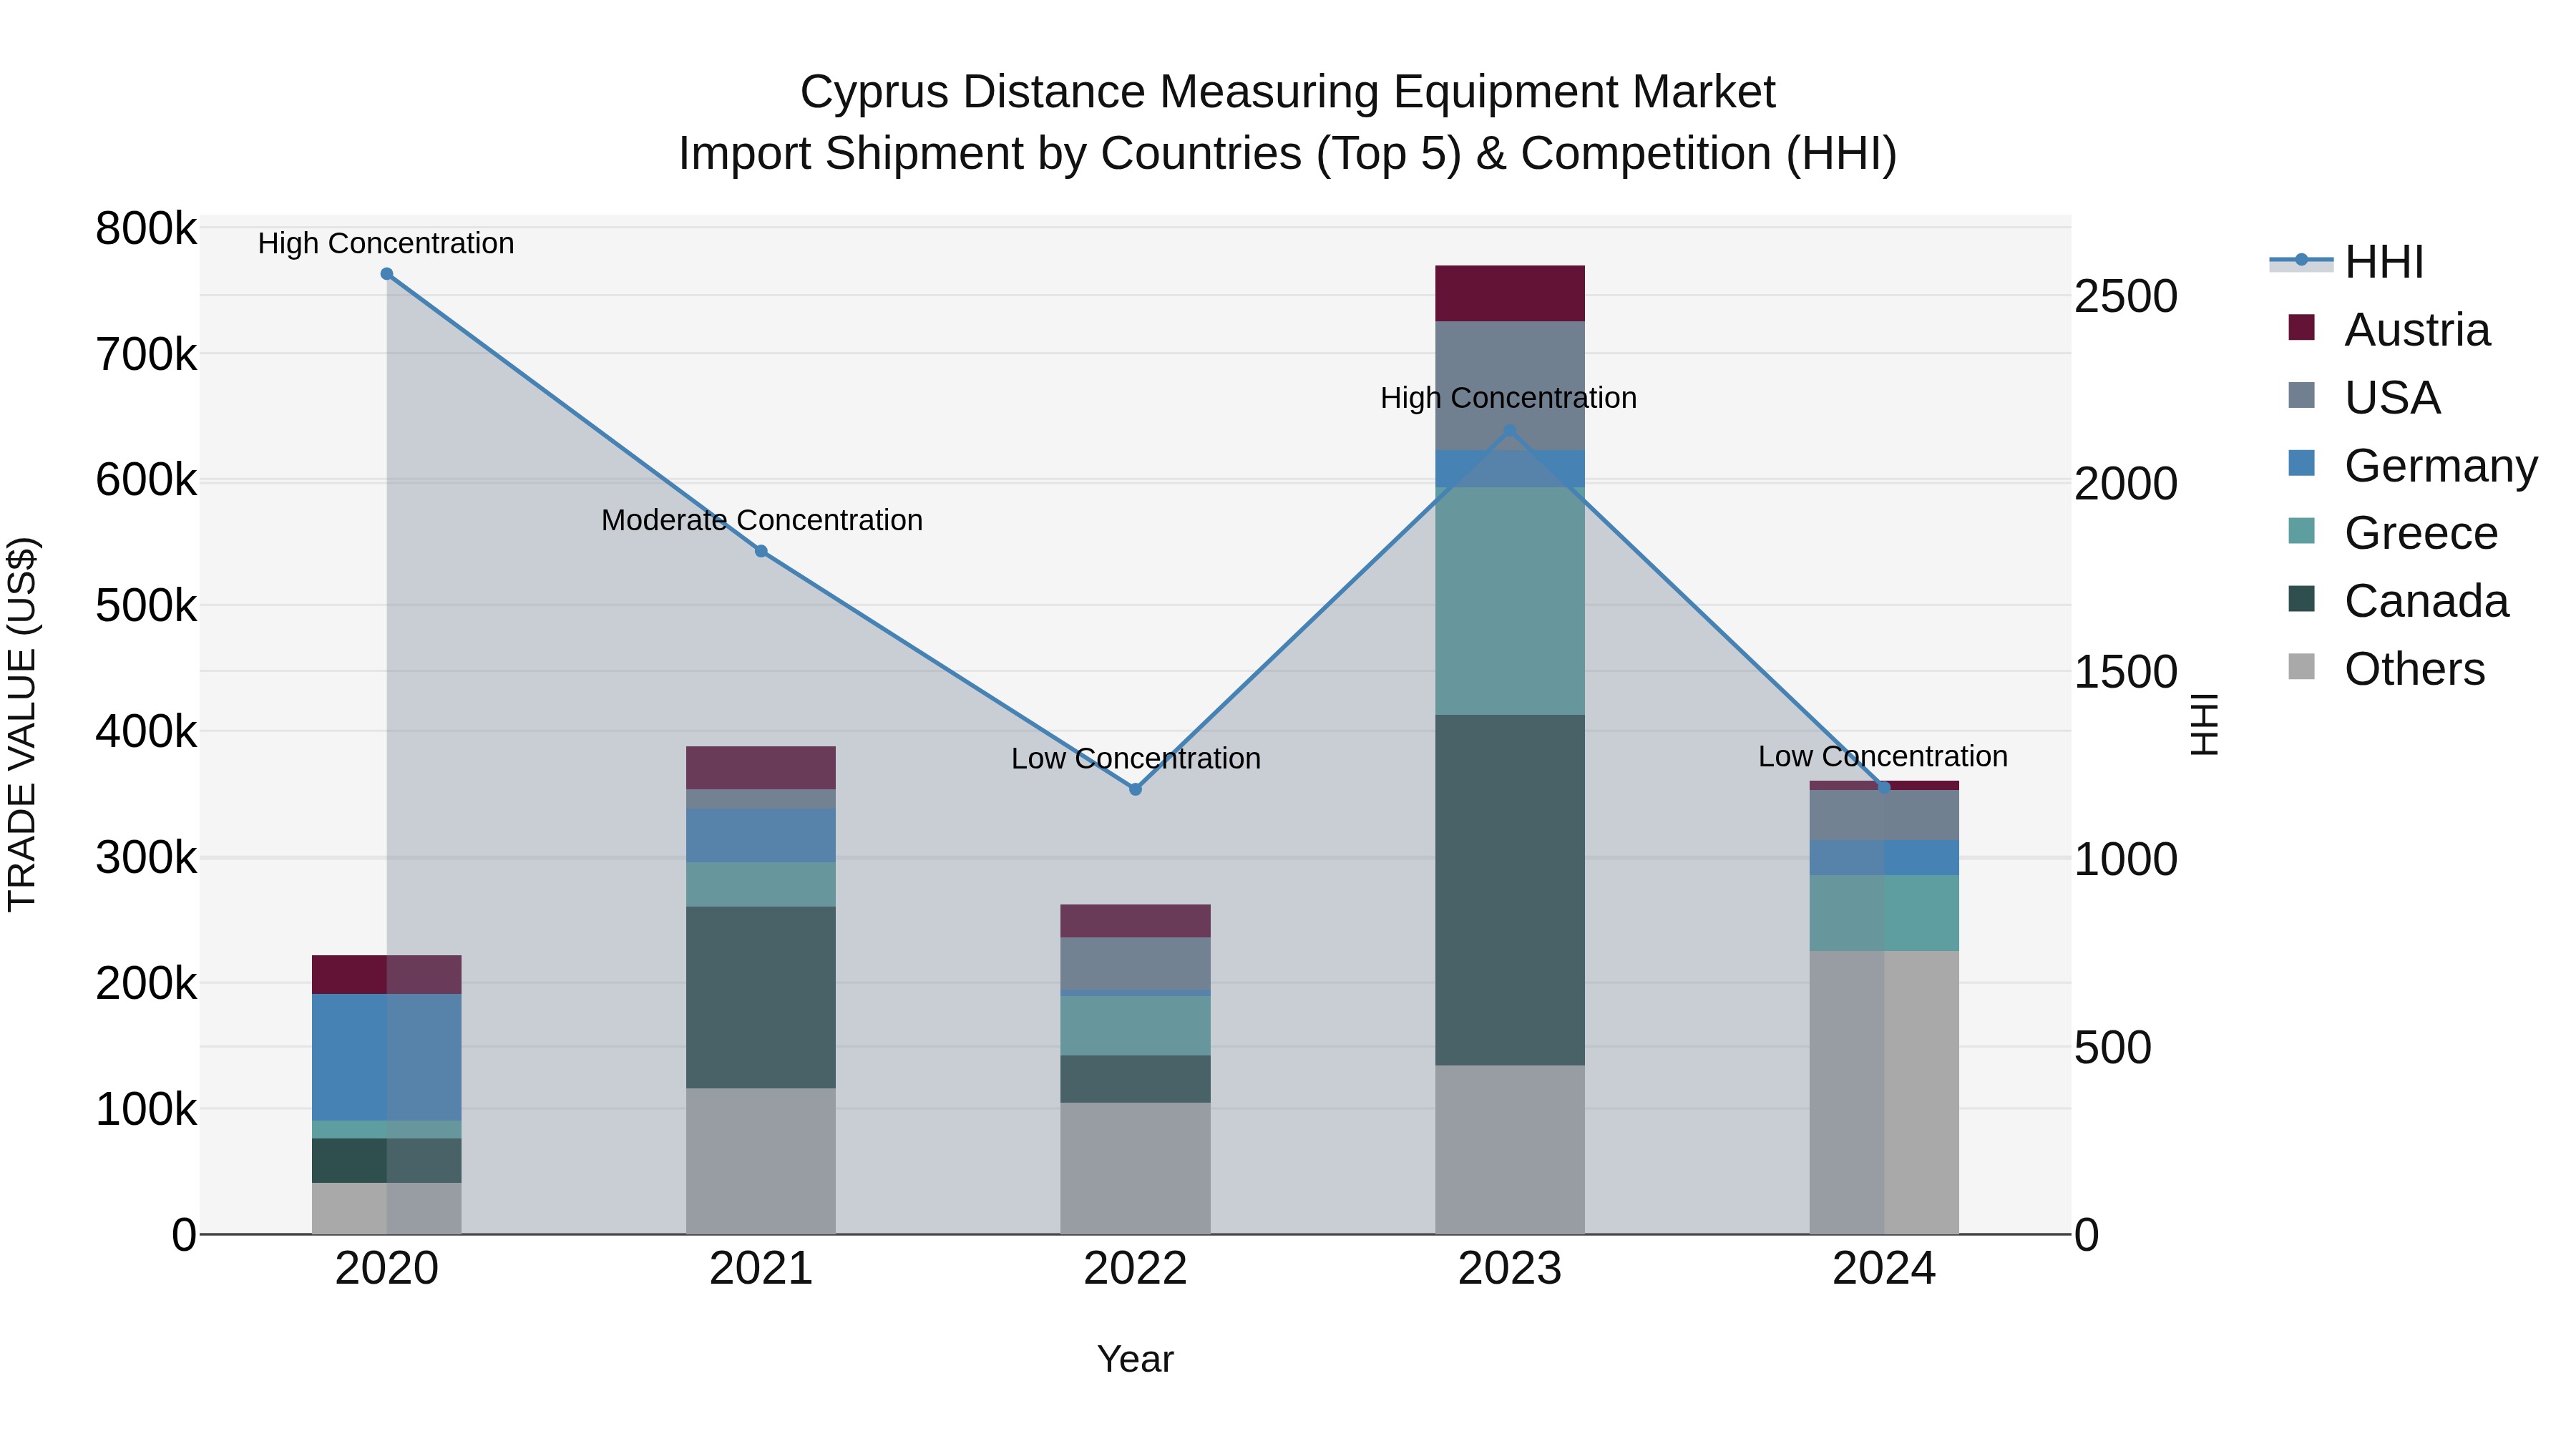Toggle the Austria legend entry
This screenshot has height=1449, width=2576.
(2389, 330)
